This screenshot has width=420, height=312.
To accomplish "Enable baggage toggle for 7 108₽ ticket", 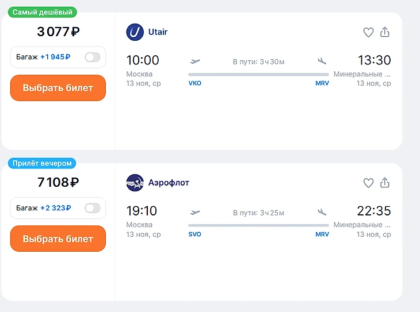I will point(92,208).
